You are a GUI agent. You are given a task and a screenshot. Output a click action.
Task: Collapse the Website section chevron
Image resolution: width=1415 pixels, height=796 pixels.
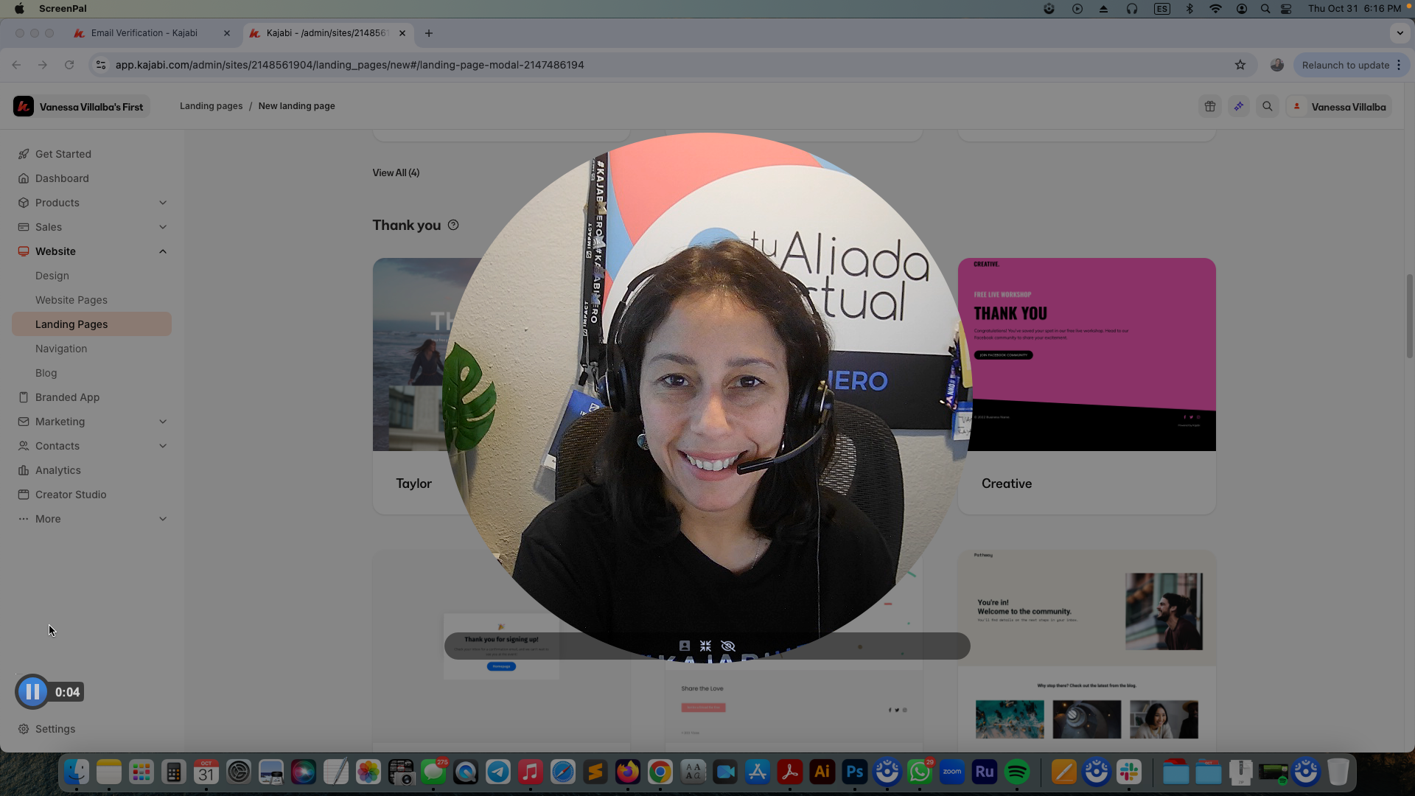(163, 251)
